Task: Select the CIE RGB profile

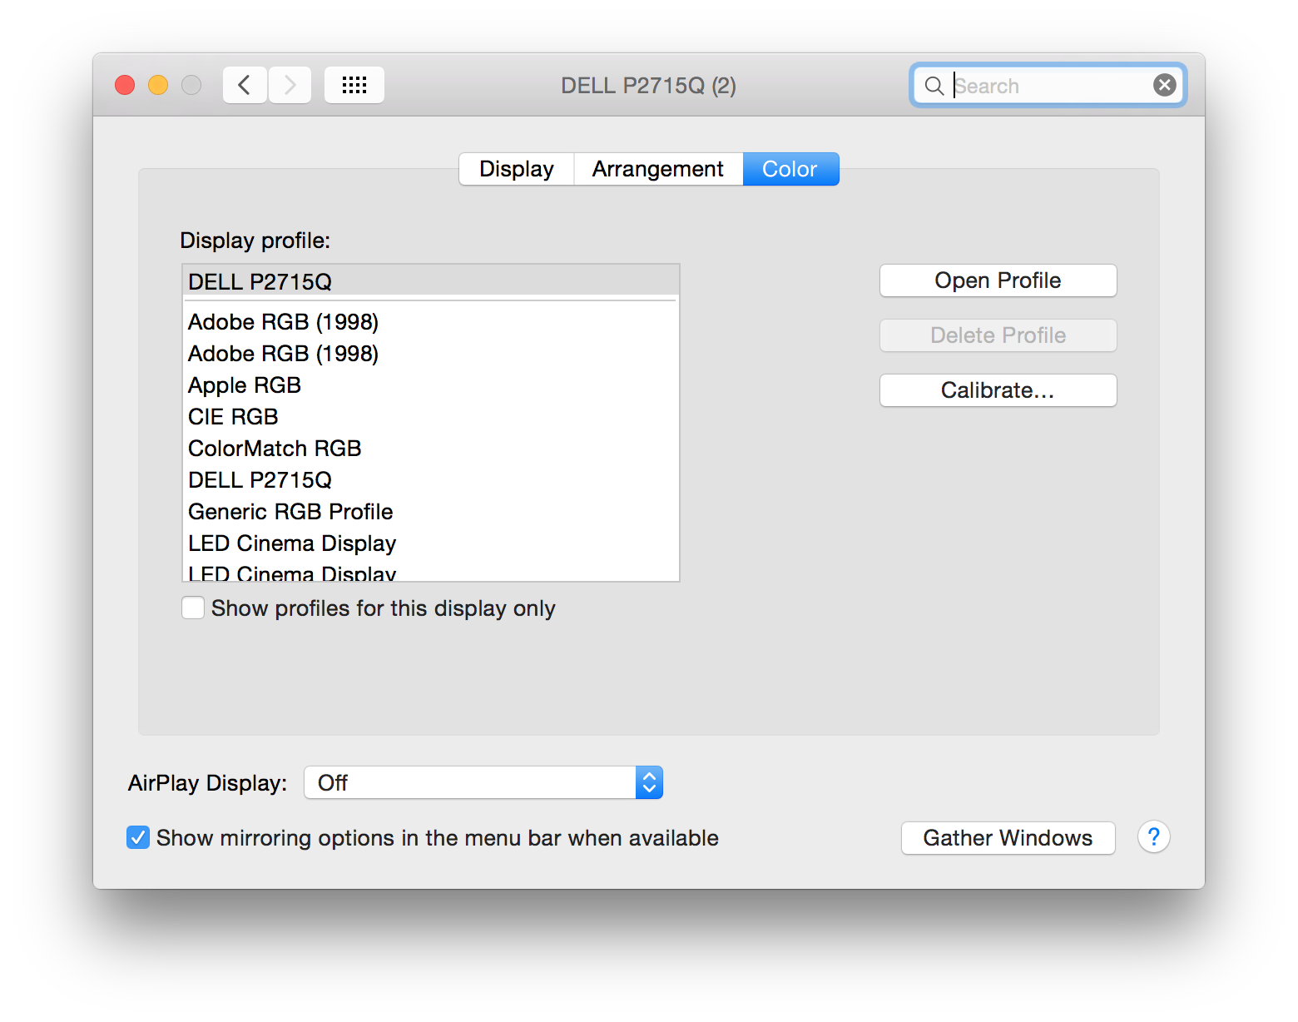Action: point(431,417)
